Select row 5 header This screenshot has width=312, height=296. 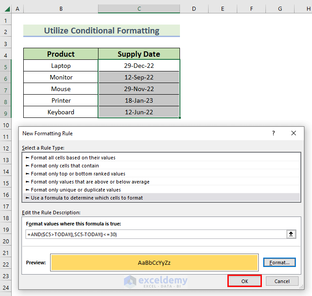(x=5, y=66)
